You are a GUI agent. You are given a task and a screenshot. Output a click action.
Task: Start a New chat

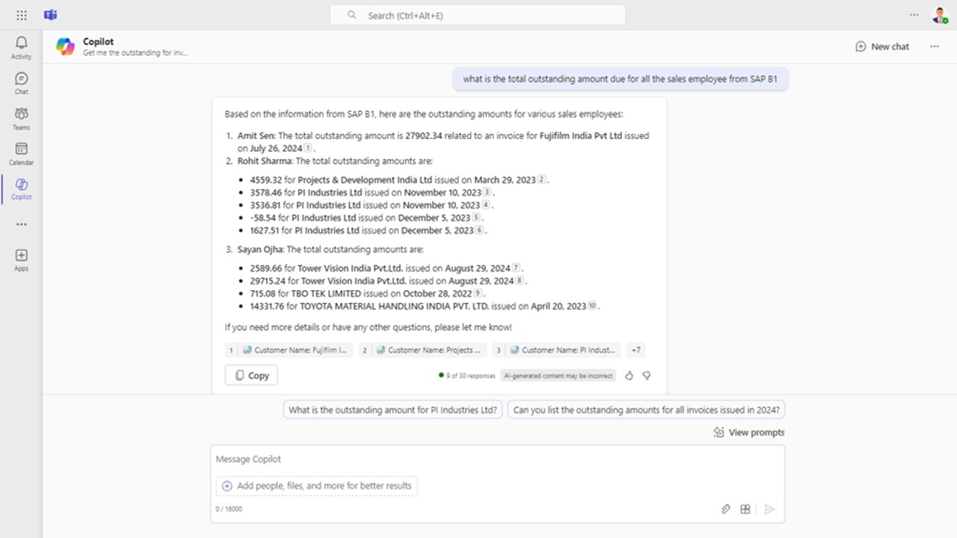click(882, 46)
